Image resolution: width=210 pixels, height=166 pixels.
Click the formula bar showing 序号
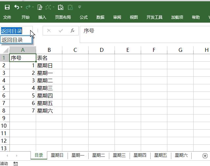coord(145,34)
